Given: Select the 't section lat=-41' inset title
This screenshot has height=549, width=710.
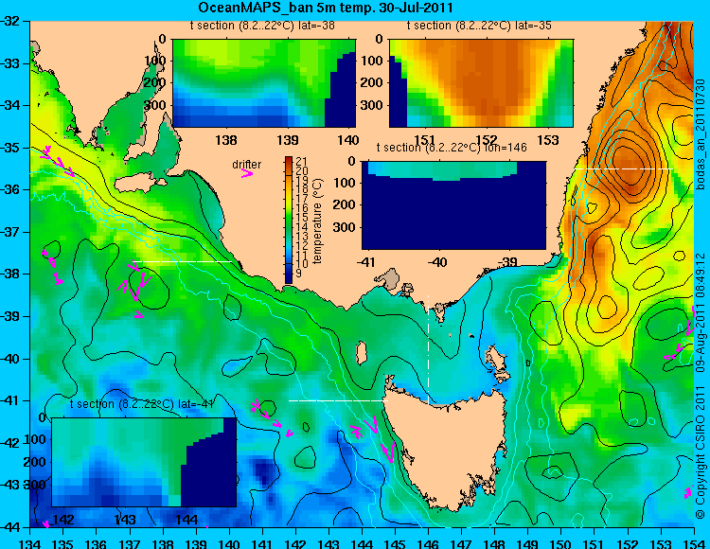Looking at the screenshot, I should (142, 404).
